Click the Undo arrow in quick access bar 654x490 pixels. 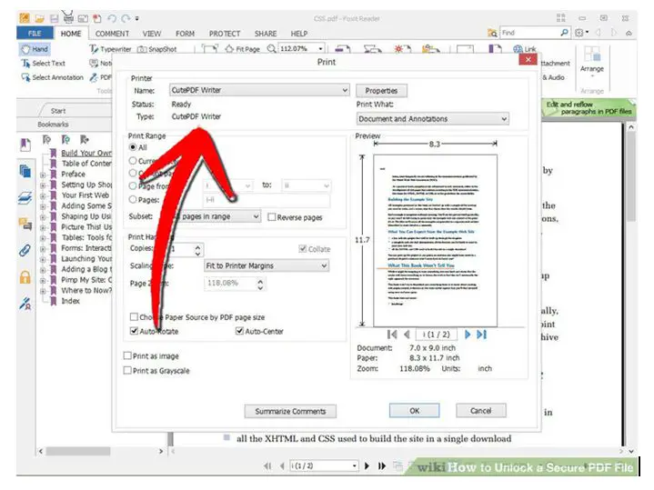click(x=111, y=18)
